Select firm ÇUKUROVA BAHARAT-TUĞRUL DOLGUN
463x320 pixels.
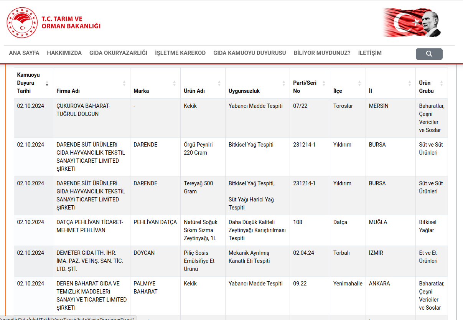83,110
